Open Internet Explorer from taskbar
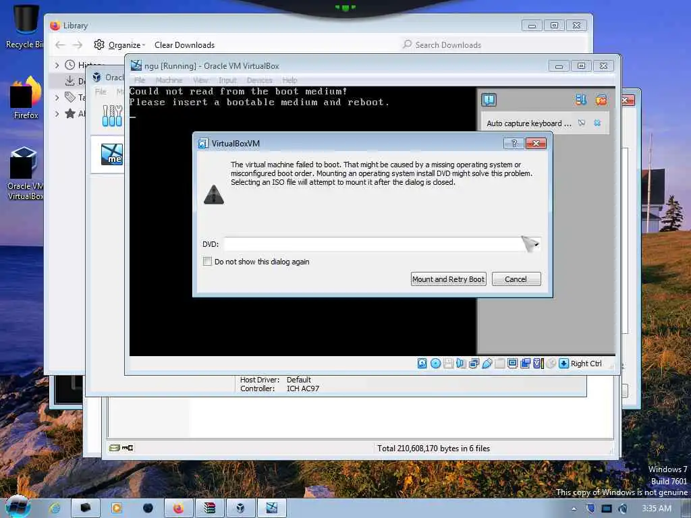691x518 pixels. pyautogui.click(x=55, y=508)
